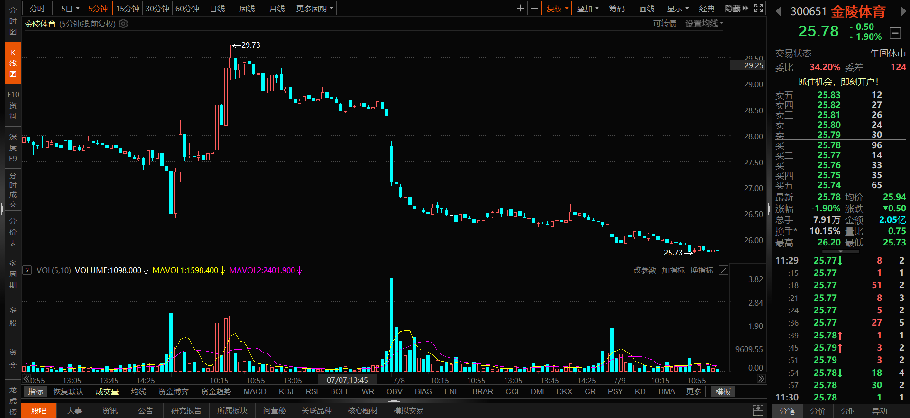This screenshot has width=910, height=418.
Task: Open 龙虎榜 in left sidebar
Action: click(x=13, y=400)
